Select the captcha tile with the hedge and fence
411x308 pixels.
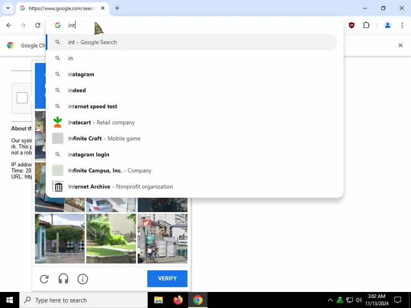click(60, 239)
